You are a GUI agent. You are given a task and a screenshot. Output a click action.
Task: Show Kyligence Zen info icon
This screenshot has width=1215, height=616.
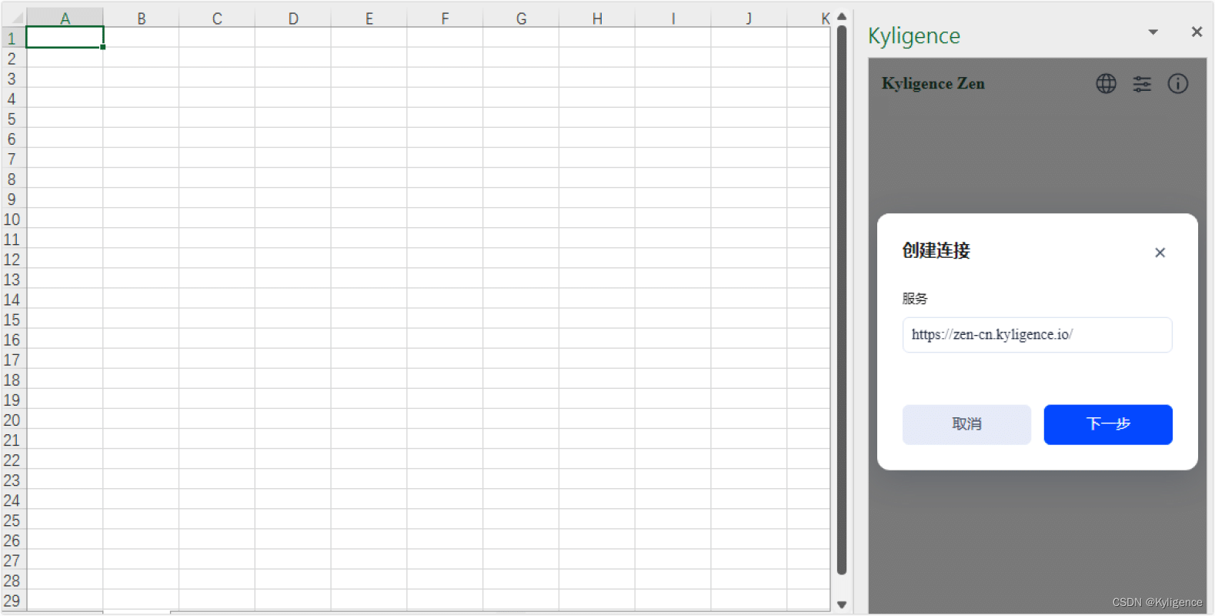(x=1178, y=84)
